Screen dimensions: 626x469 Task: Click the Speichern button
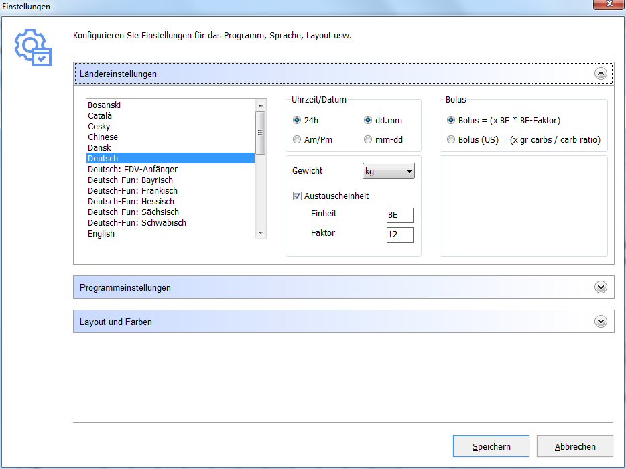491,446
